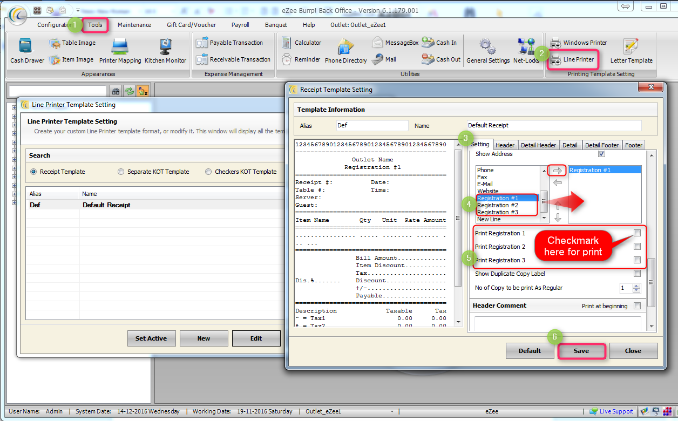The width and height of the screenshot is (678, 421).
Task: Remove field using left arrow
Action: point(558,183)
